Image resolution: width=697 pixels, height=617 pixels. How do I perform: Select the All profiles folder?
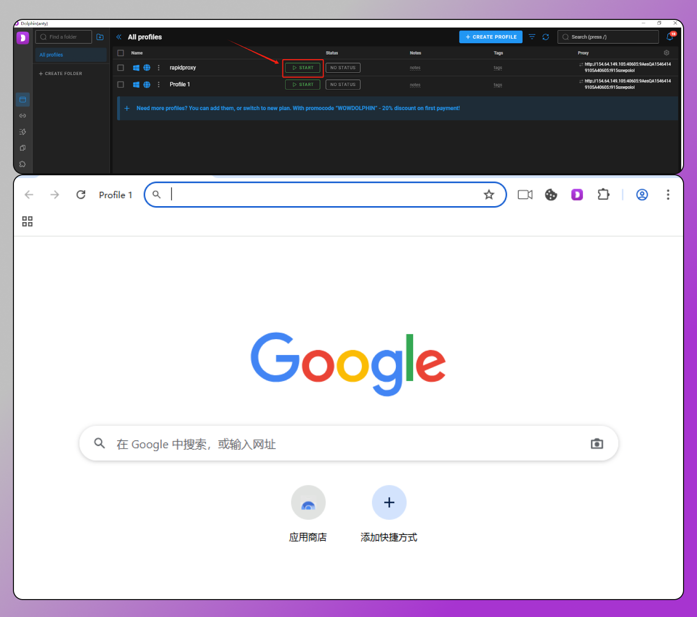(71, 55)
